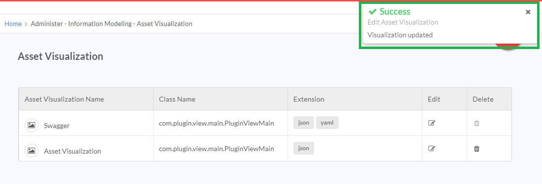The width and height of the screenshot is (542, 184).
Task: Click the Swagger visualization name
Action: (x=57, y=126)
